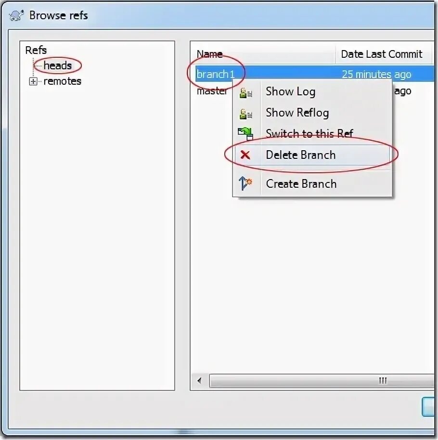
Task: Click the red X delete icon
Action: pyautogui.click(x=245, y=155)
